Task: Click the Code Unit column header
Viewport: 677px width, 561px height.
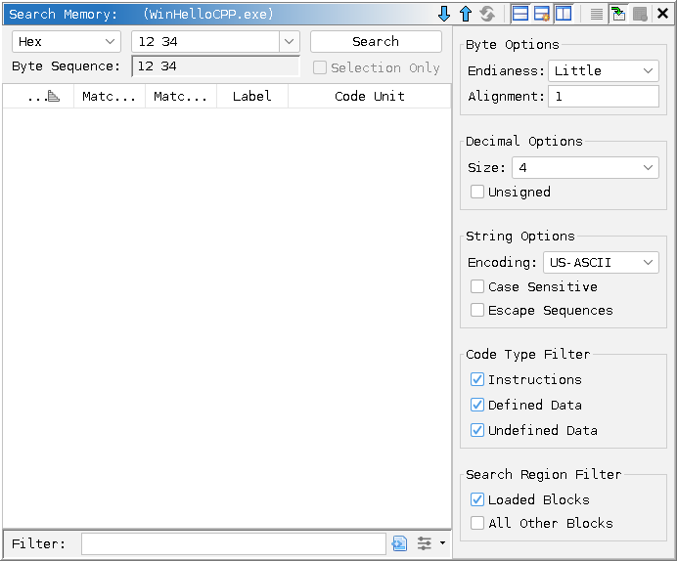Action: click(369, 97)
